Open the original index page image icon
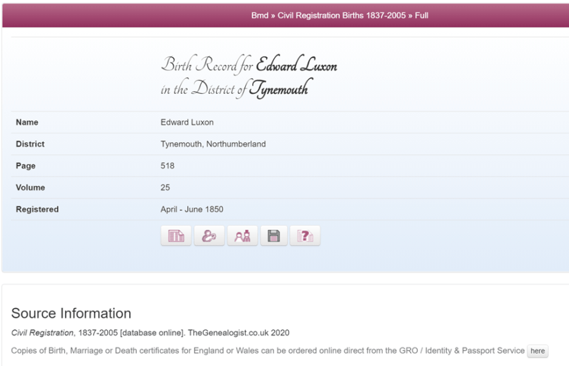 coord(176,235)
